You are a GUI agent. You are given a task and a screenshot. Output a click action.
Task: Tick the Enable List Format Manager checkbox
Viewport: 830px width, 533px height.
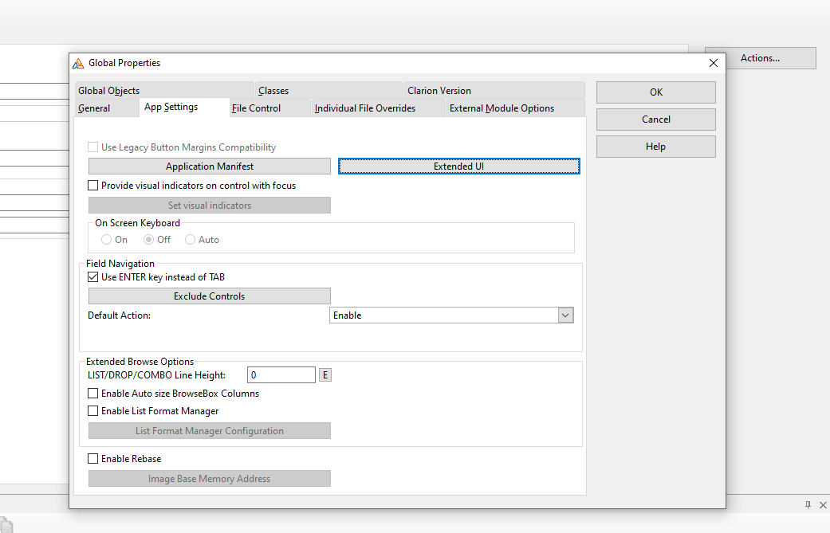point(93,411)
